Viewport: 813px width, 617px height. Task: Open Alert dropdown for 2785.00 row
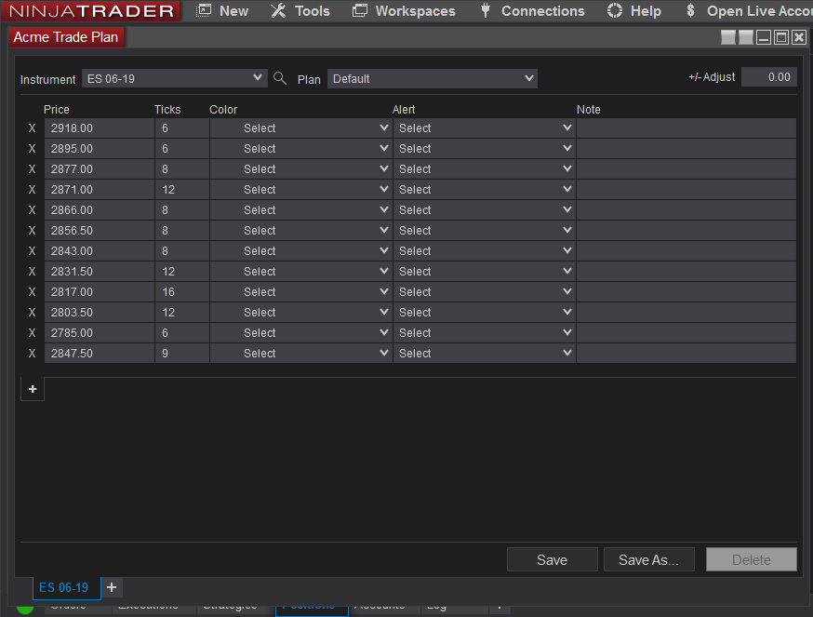pyautogui.click(x=485, y=333)
